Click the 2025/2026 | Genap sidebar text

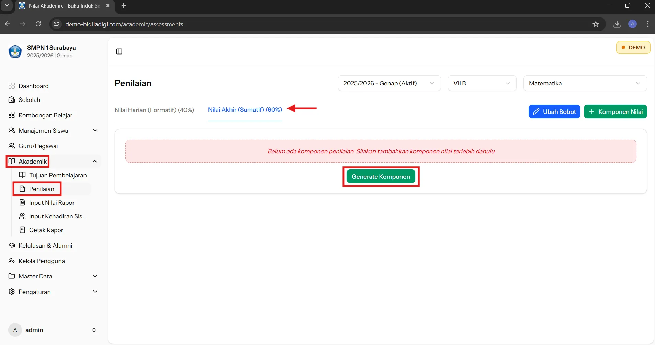pos(50,56)
